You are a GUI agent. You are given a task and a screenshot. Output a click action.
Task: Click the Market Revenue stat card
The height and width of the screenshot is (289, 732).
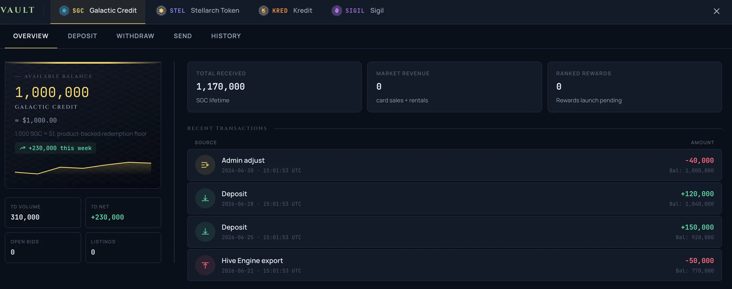(454, 87)
